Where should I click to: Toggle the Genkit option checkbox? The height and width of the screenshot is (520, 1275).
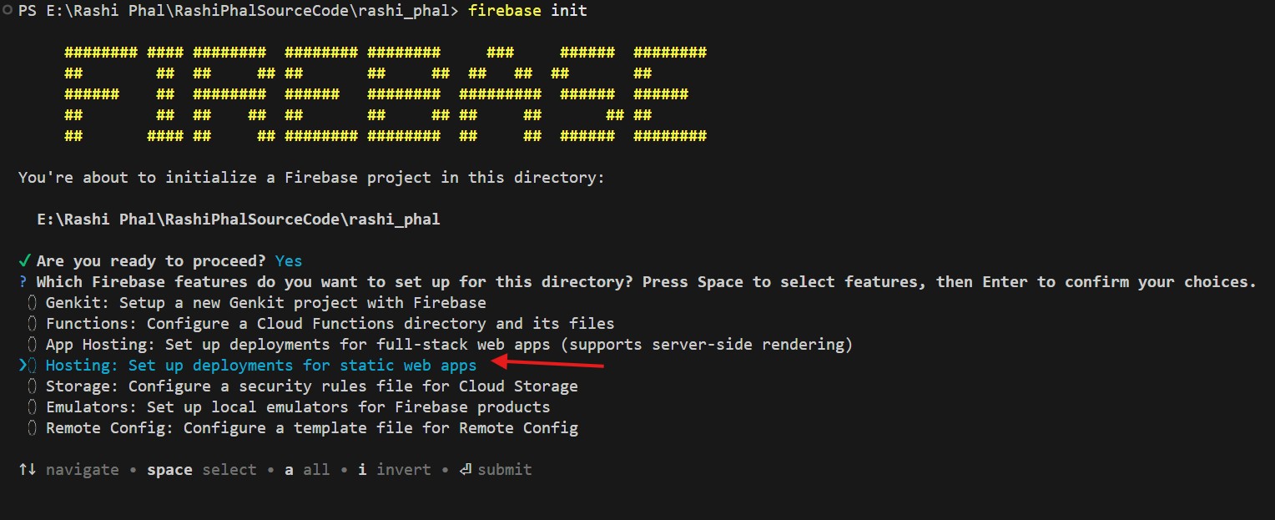point(32,303)
